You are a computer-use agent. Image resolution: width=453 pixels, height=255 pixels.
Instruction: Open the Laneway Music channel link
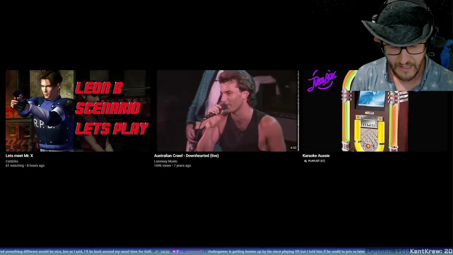pyautogui.click(x=166, y=161)
